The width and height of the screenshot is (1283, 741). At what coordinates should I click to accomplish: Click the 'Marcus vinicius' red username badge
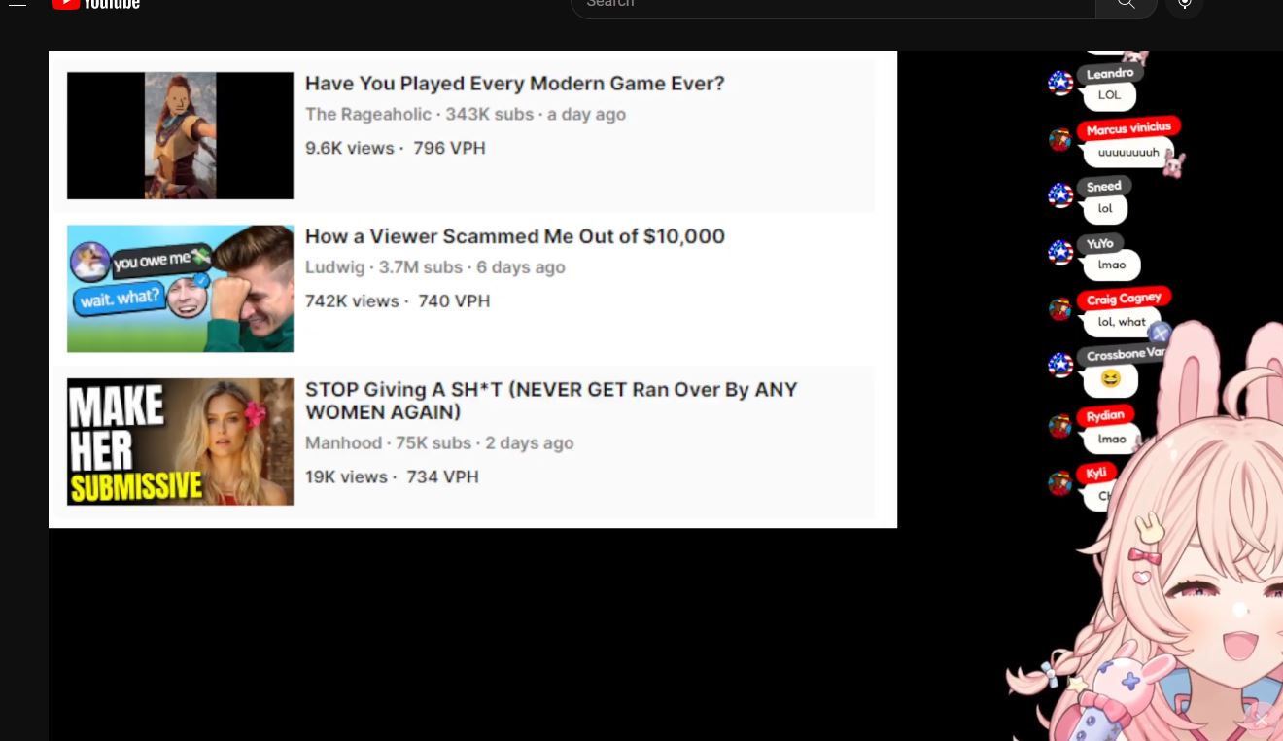1128,128
